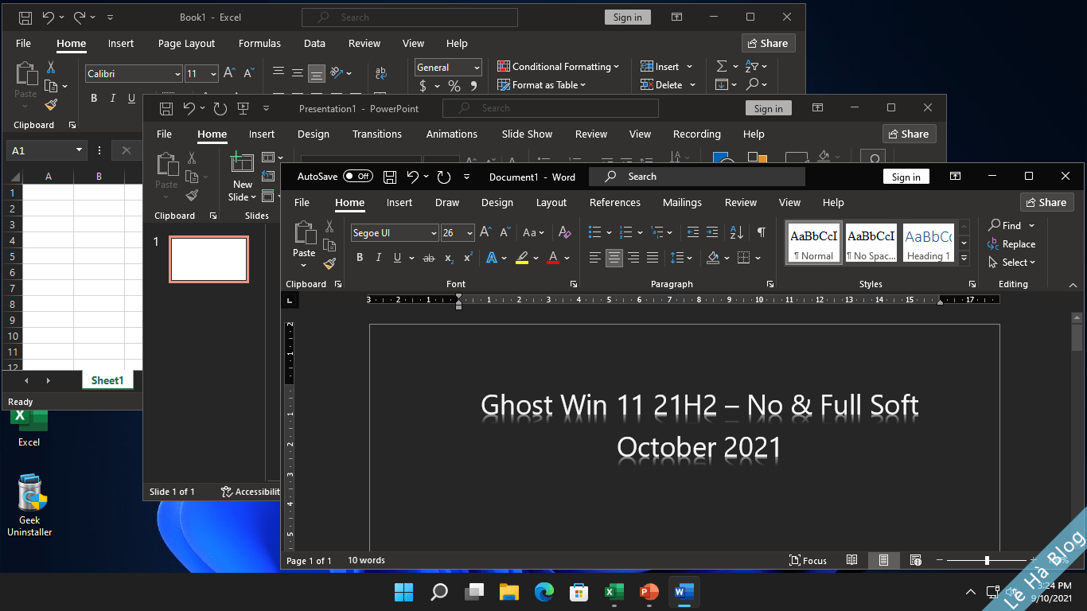Click Word search box in title bar
This screenshot has width=1087, height=611.
[x=697, y=177]
